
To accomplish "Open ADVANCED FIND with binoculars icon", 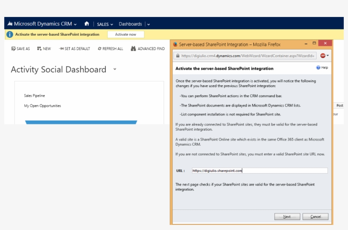I will [x=148, y=49].
